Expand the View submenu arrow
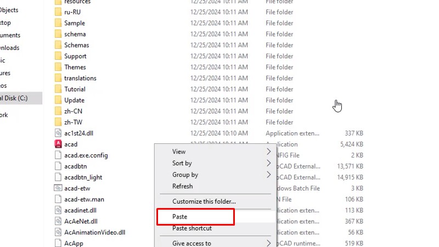439x247 pixels. tap(269, 151)
